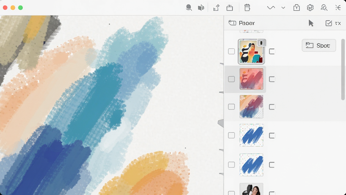
Task: Select the zigzag stroke style icon
Action: tap(271, 8)
